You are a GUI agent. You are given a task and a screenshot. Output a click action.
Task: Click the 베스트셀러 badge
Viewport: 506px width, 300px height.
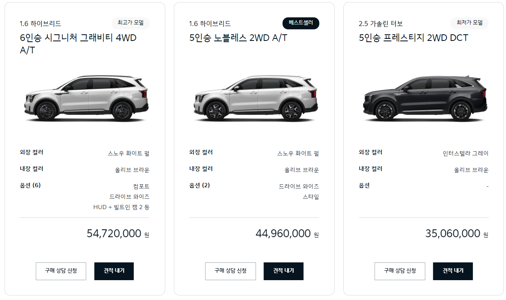click(301, 24)
